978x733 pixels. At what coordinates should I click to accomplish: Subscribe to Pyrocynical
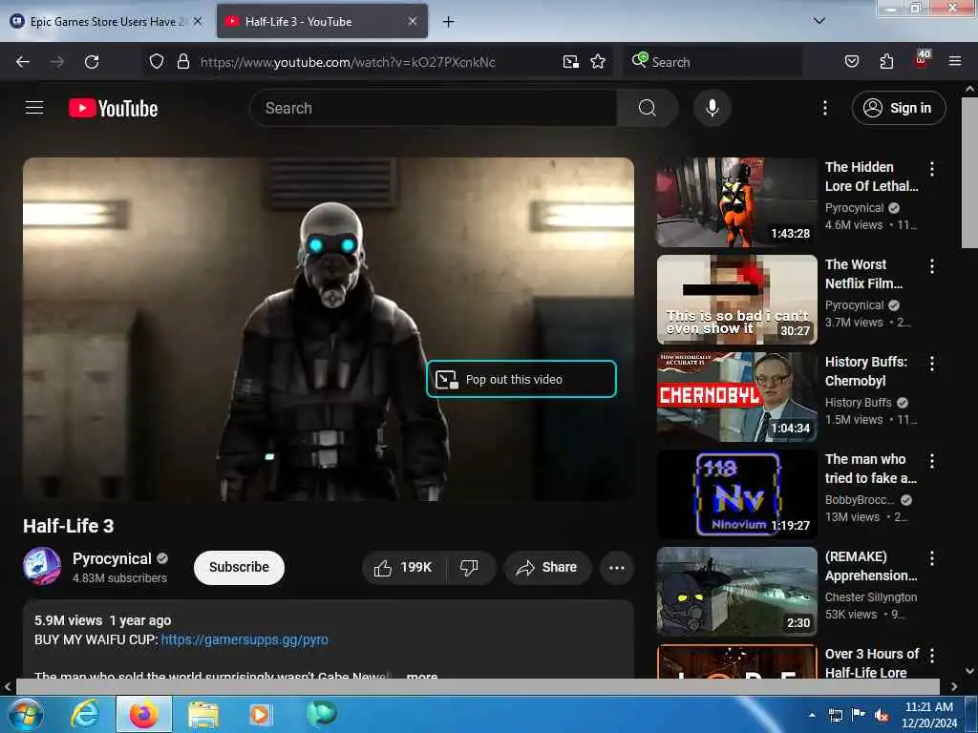coord(239,567)
